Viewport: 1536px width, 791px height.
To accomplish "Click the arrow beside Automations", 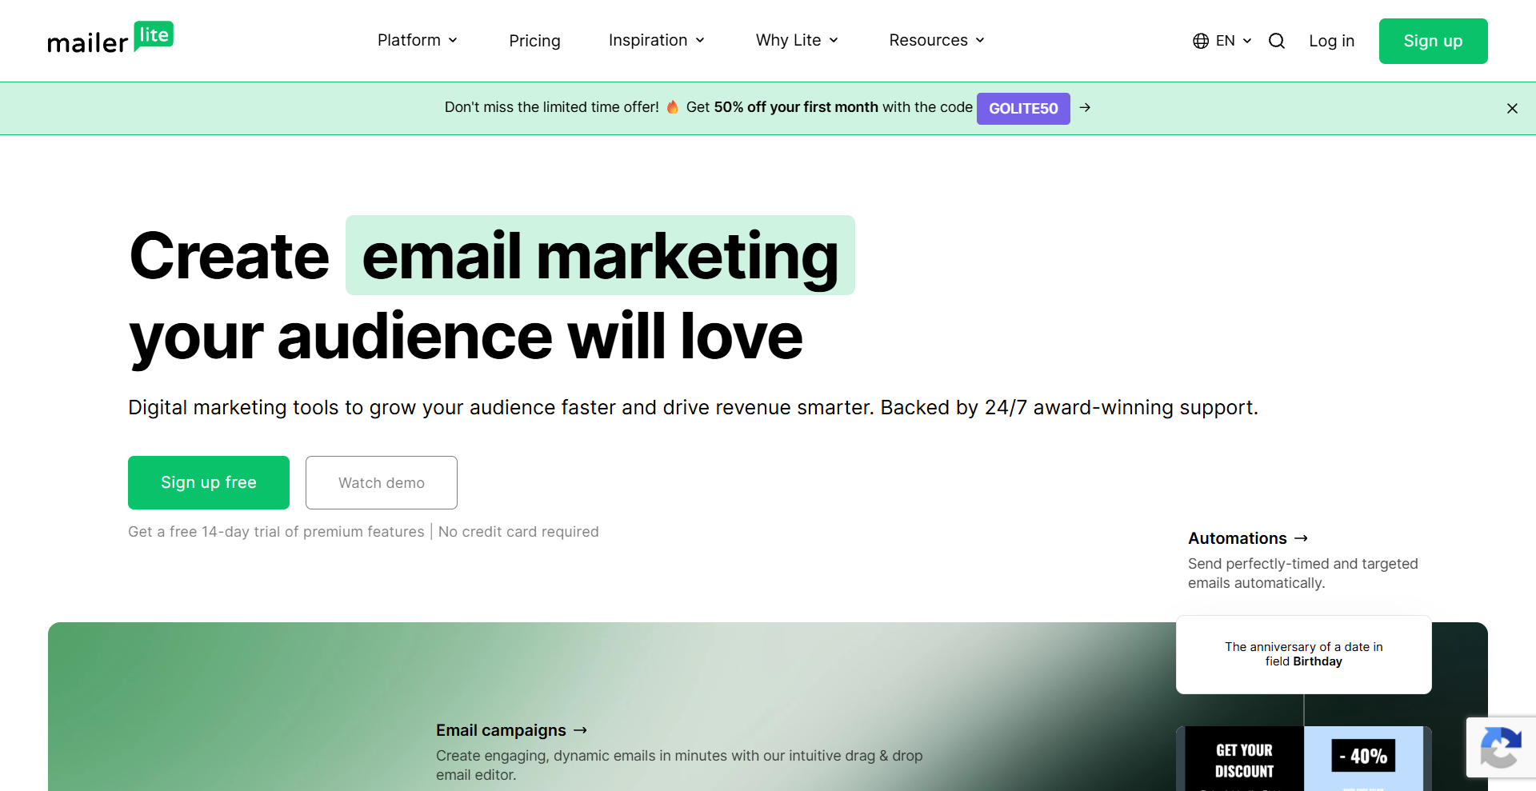I will 1301,538.
